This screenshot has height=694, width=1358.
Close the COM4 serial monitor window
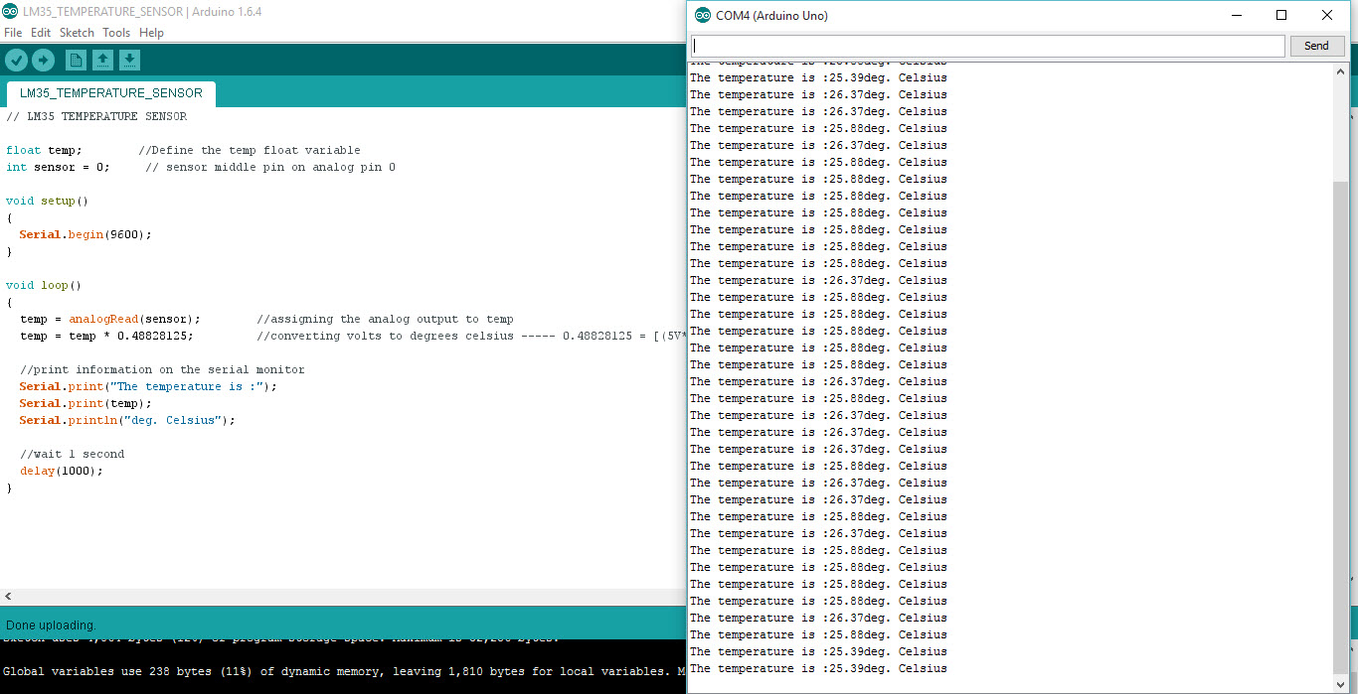click(1327, 15)
